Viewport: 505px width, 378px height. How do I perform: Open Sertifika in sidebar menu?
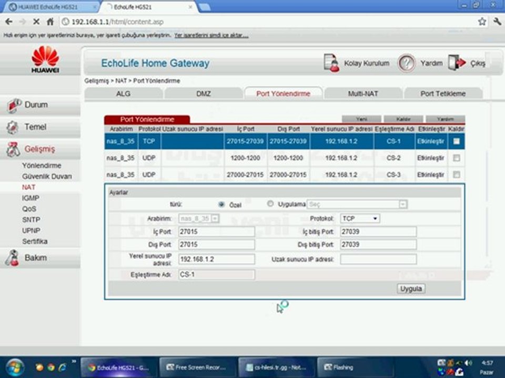coord(35,241)
